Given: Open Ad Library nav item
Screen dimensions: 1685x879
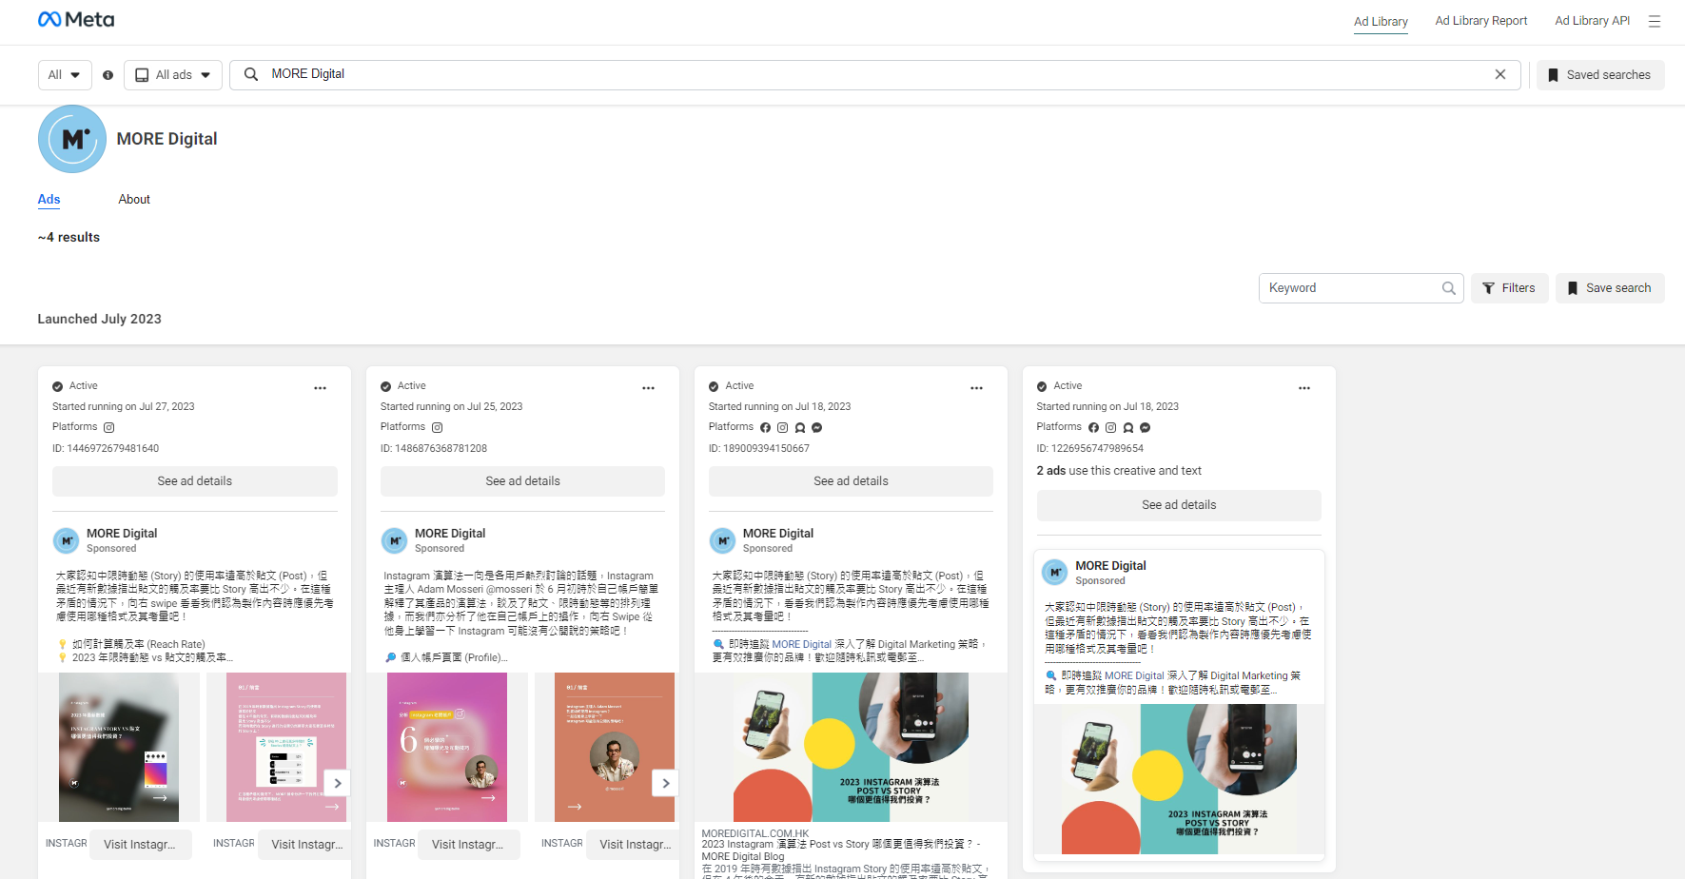Looking at the screenshot, I should [1381, 21].
